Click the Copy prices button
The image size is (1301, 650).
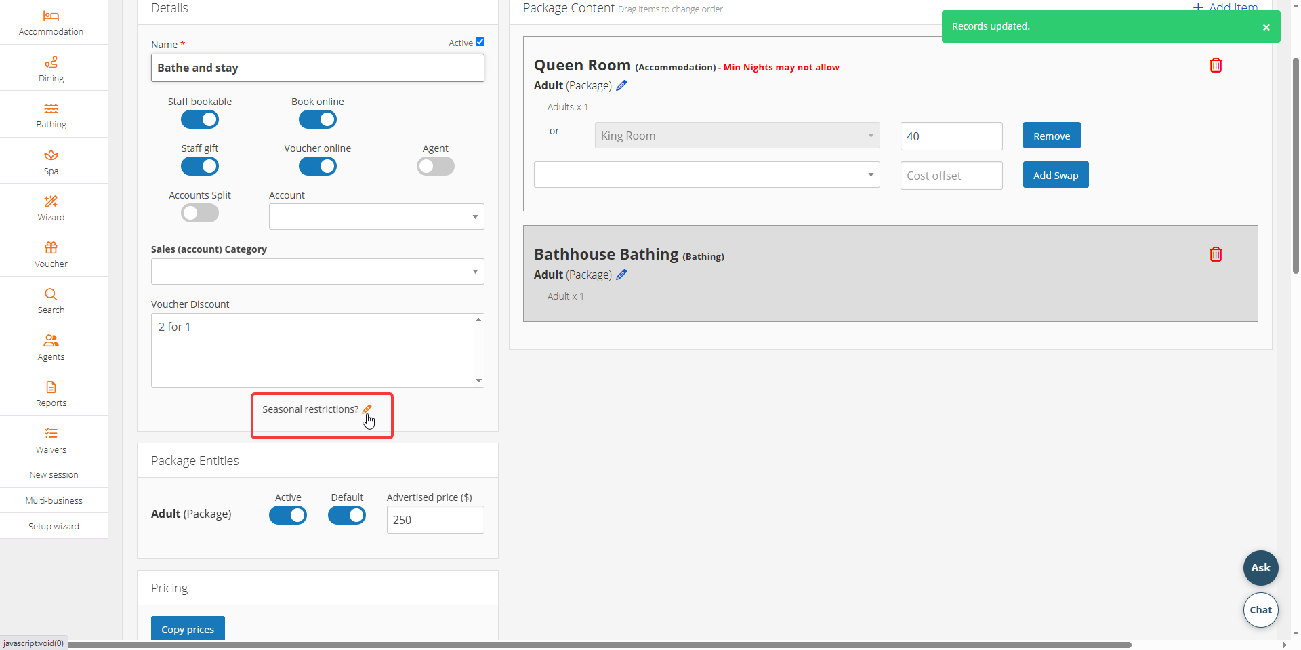(x=188, y=629)
